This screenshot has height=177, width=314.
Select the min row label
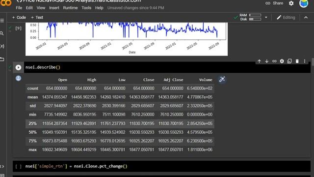tap(33, 115)
